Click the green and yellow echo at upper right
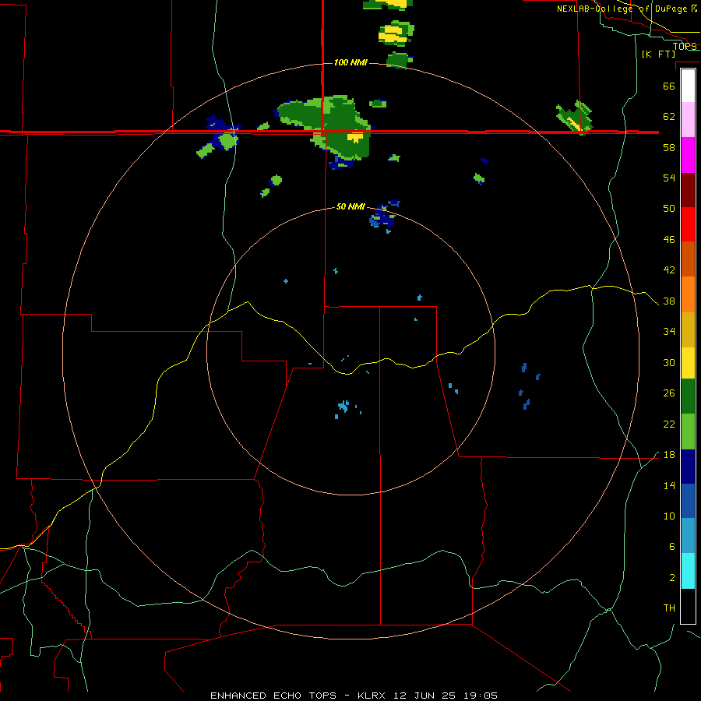701x701 pixels. (x=575, y=118)
